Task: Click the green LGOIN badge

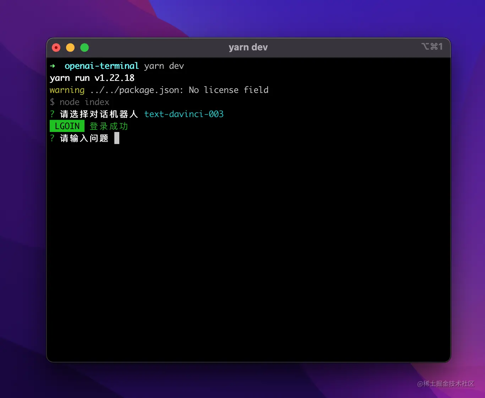Action: (x=67, y=126)
